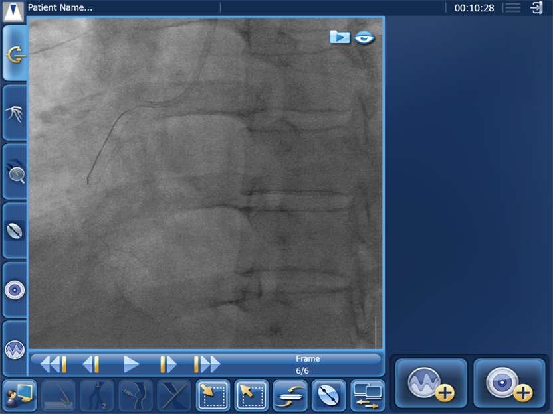Open the coronary vessel tree tab
This screenshot has height=414, width=553.
[x=15, y=113]
